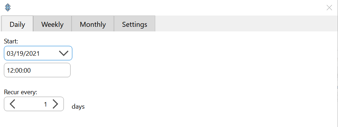Open the Weekly tab
The width and height of the screenshot is (338, 127).
point(52,24)
